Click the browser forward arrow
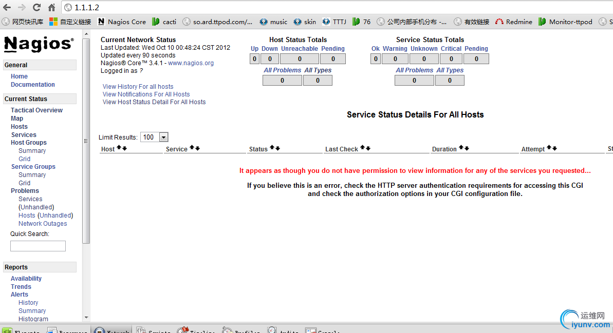Screen dimensions: 613x333 click(22, 7)
